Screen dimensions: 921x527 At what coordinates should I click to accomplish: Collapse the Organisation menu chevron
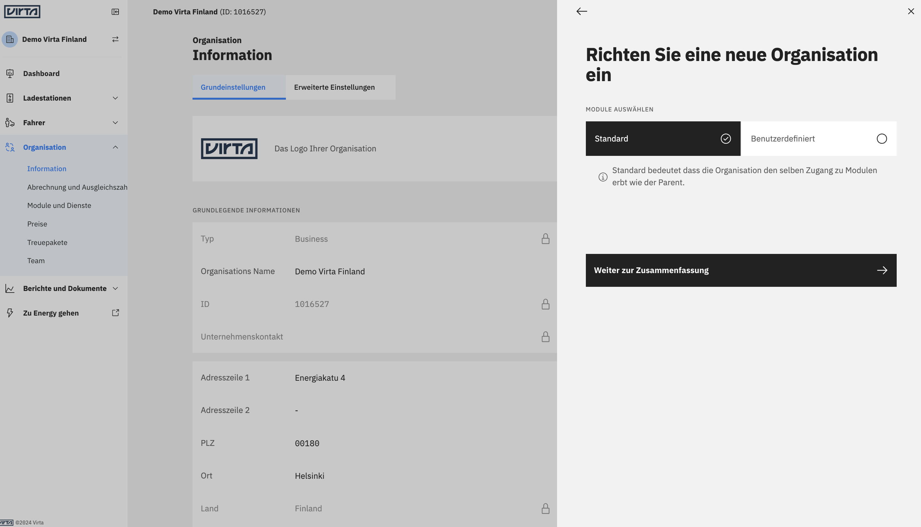coord(115,147)
